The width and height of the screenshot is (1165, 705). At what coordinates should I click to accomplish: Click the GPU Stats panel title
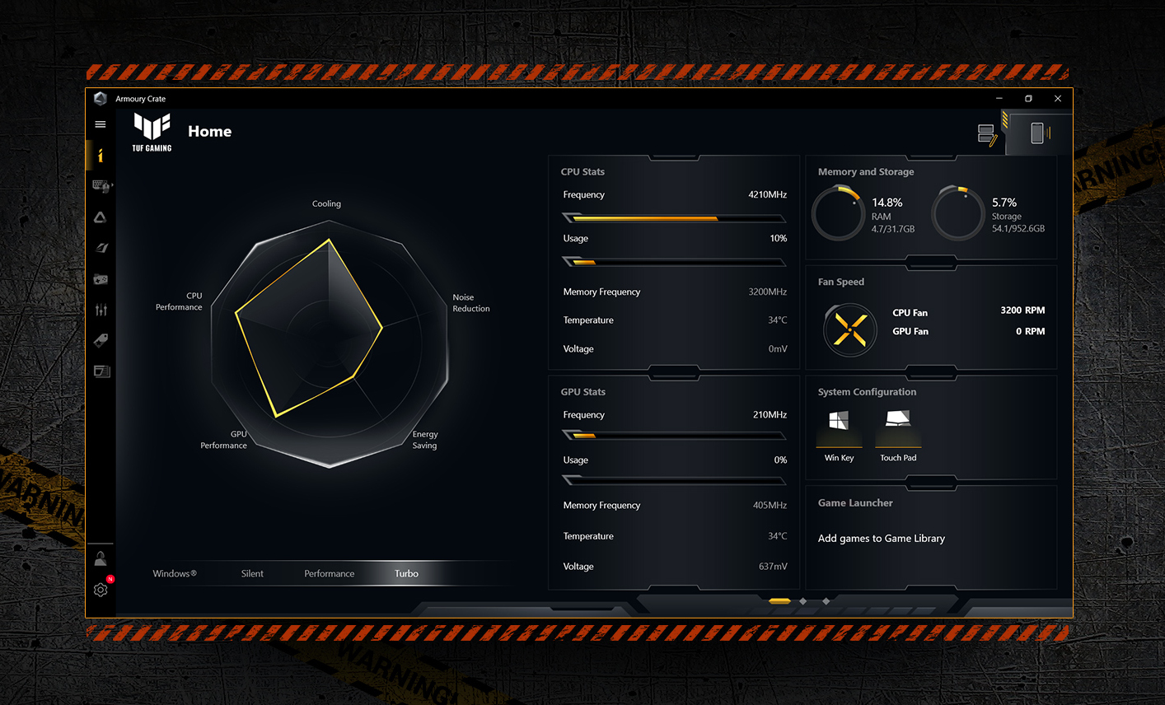point(582,392)
